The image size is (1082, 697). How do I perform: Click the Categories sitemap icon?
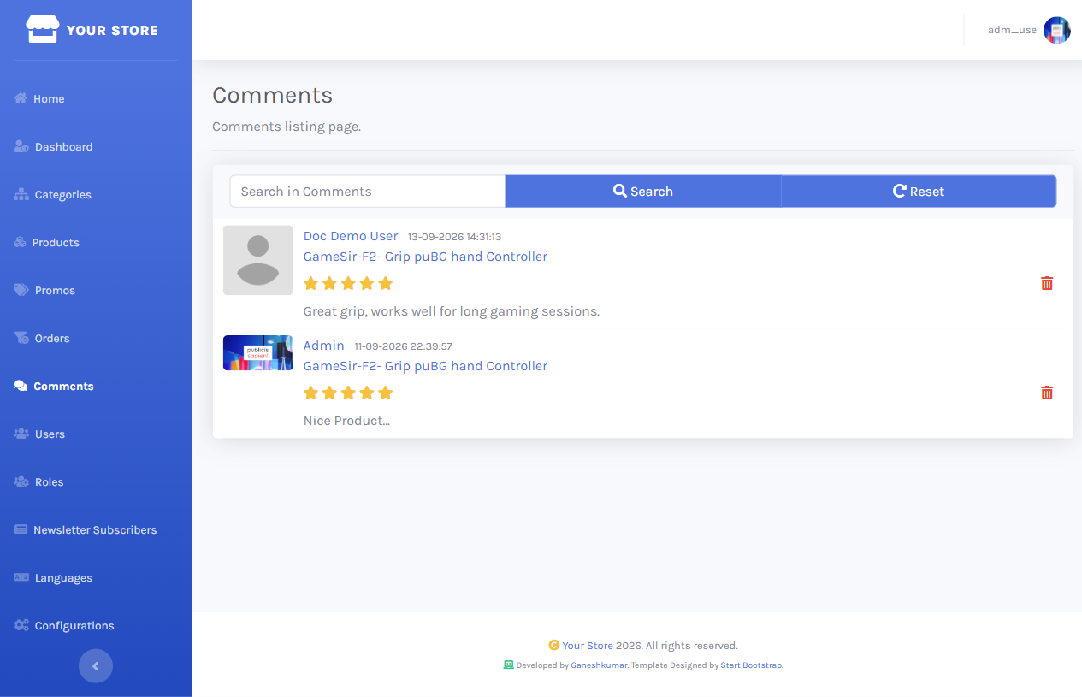pyautogui.click(x=21, y=194)
